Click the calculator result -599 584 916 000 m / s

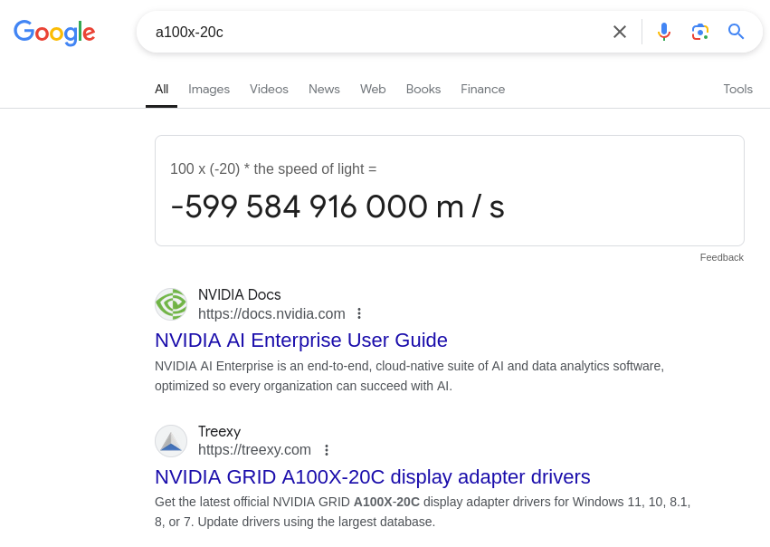point(337,206)
